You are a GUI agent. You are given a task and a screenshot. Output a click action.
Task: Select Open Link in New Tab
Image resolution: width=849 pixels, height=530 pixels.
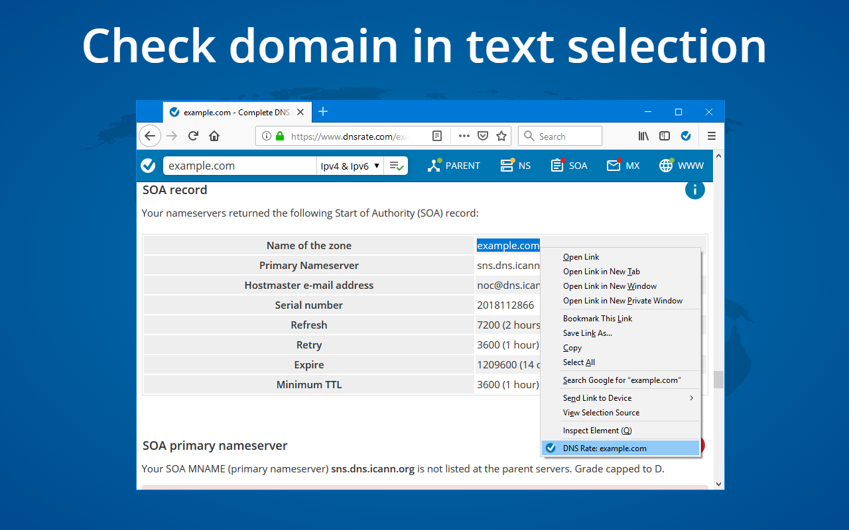[621, 272]
